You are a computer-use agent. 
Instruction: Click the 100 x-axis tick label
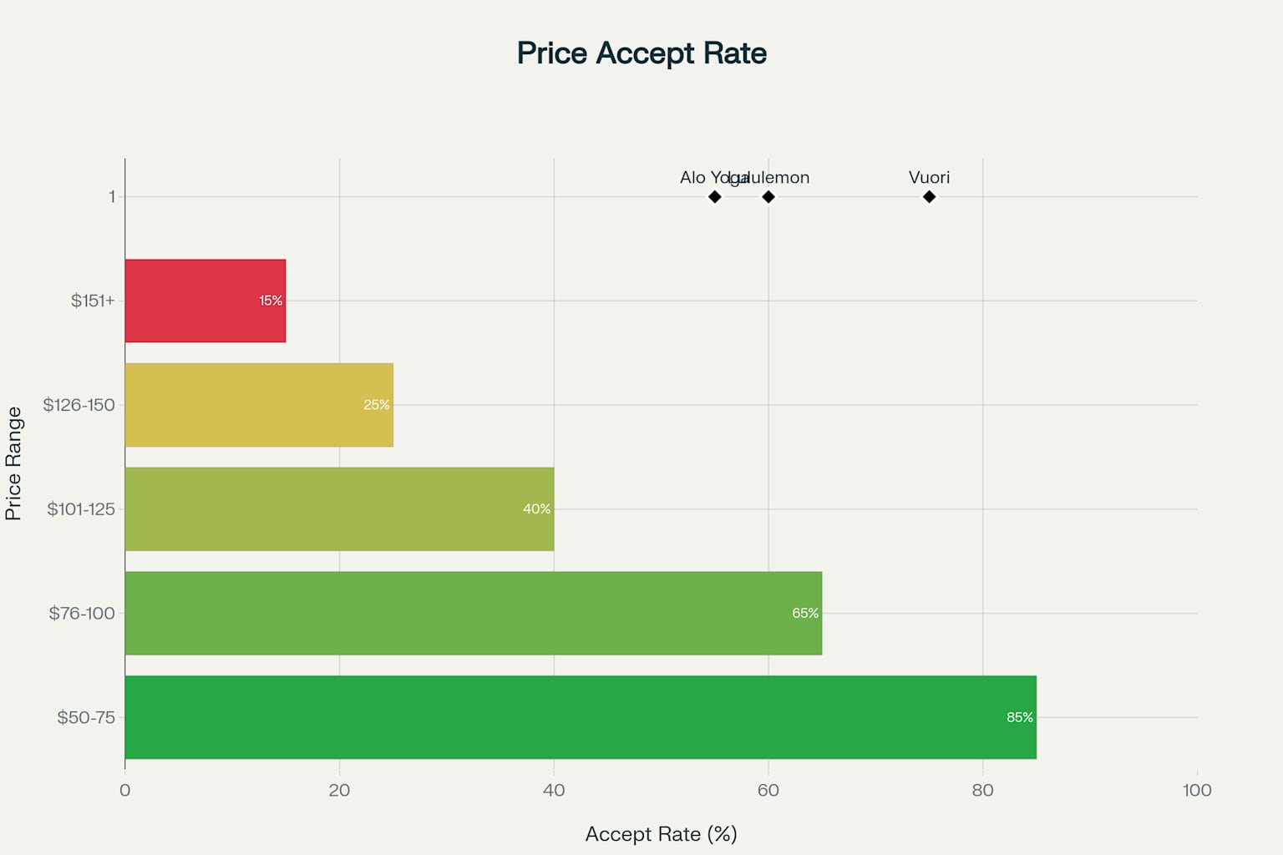coord(1197,790)
